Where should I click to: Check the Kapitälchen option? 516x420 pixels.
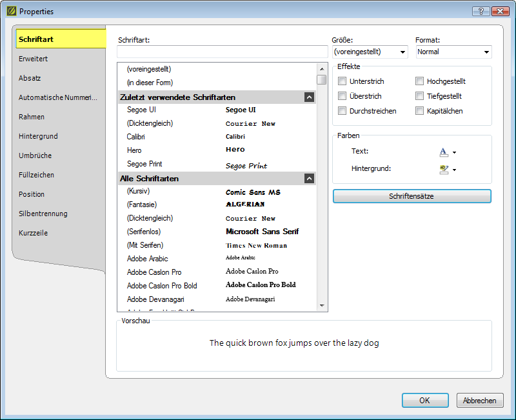(420, 111)
